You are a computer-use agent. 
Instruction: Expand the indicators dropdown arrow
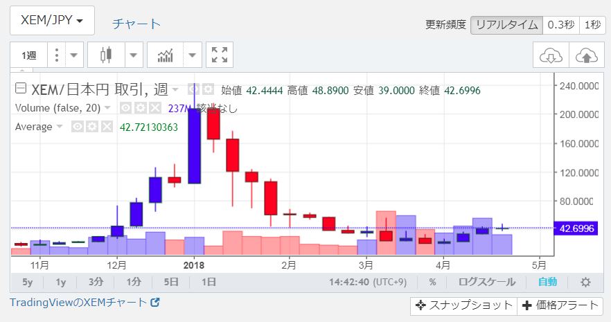tap(193, 55)
